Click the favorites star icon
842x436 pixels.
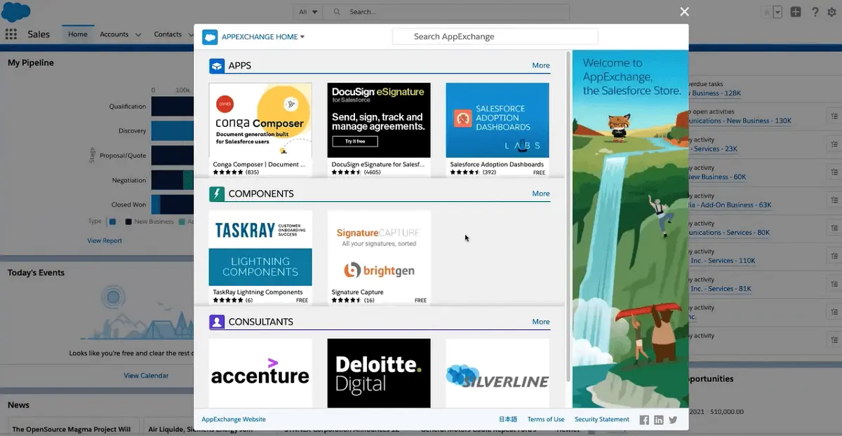(x=767, y=12)
